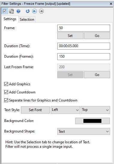Disable the Add Countdown checkbox
The height and width of the screenshot is (164, 114).
(6, 92)
